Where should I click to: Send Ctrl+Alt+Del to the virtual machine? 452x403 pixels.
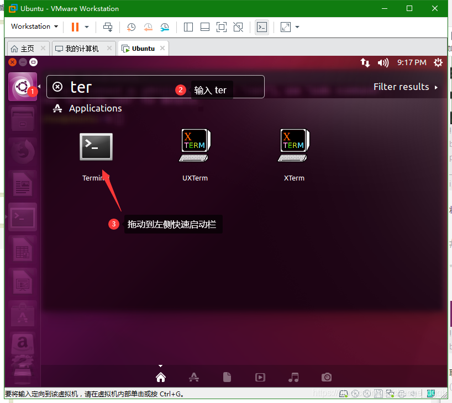coord(108,27)
